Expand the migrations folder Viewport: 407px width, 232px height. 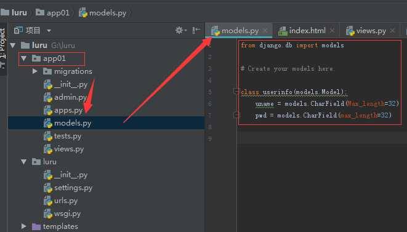click(x=35, y=71)
